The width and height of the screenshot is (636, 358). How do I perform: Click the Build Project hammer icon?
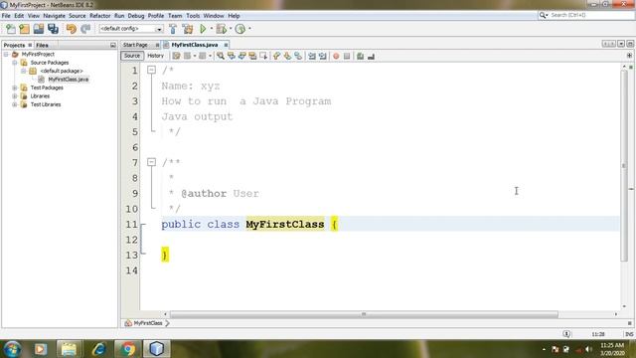pyautogui.click(x=173, y=29)
